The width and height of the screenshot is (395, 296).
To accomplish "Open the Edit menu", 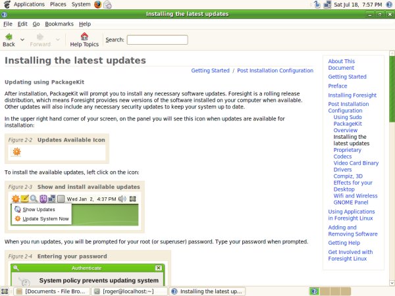I will (22, 24).
